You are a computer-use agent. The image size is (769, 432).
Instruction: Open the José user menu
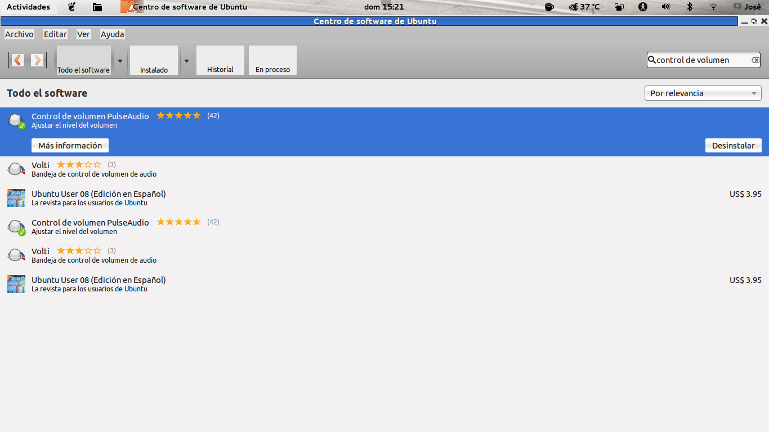pos(746,7)
